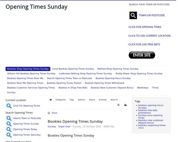This screenshot has height=142, width=178.
Task: Open Bookies Opening Times Payout link
Action: click(x=64, y=83)
